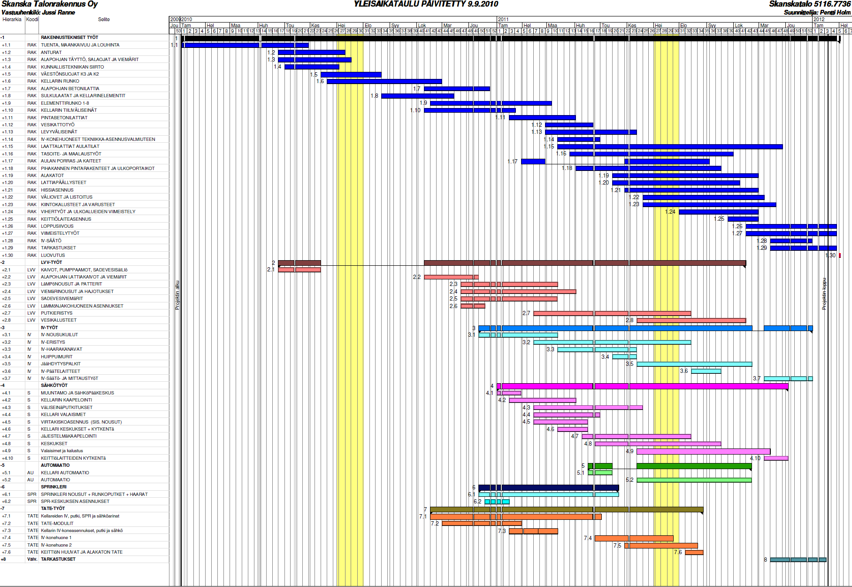Select the Valaisimet ja kalustus task name
The image size is (852, 587).
tap(62, 451)
